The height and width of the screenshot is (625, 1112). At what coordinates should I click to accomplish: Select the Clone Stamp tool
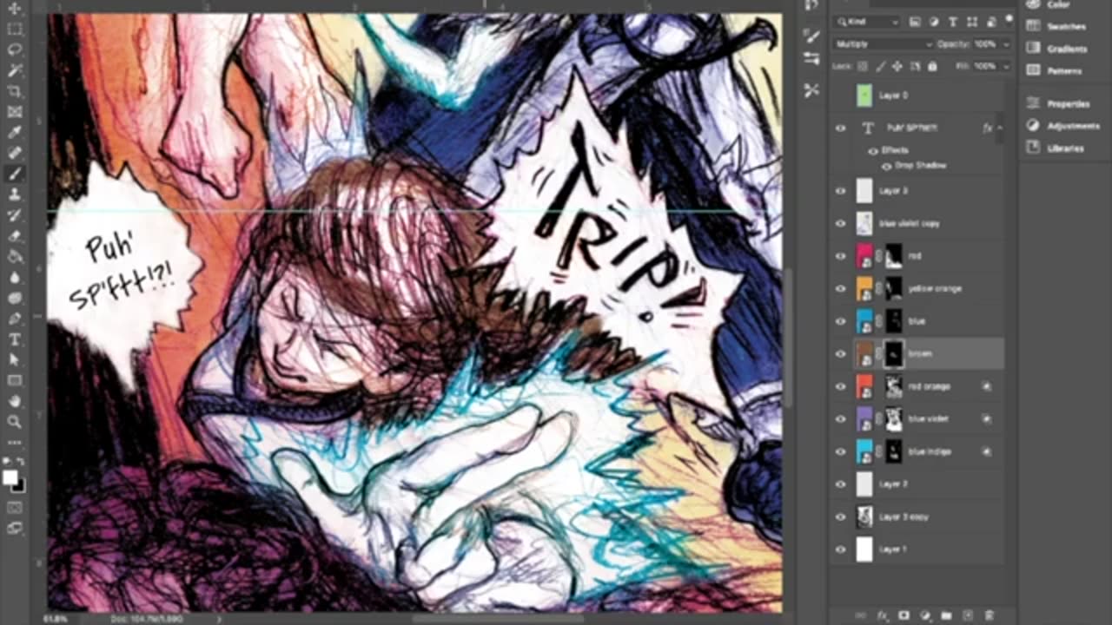(x=15, y=194)
